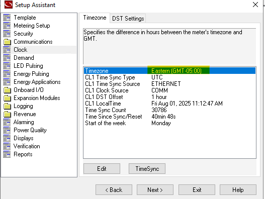This screenshot has height=199, width=265.
Task: Select the CL1 LocalTime row
Action: point(169,104)
